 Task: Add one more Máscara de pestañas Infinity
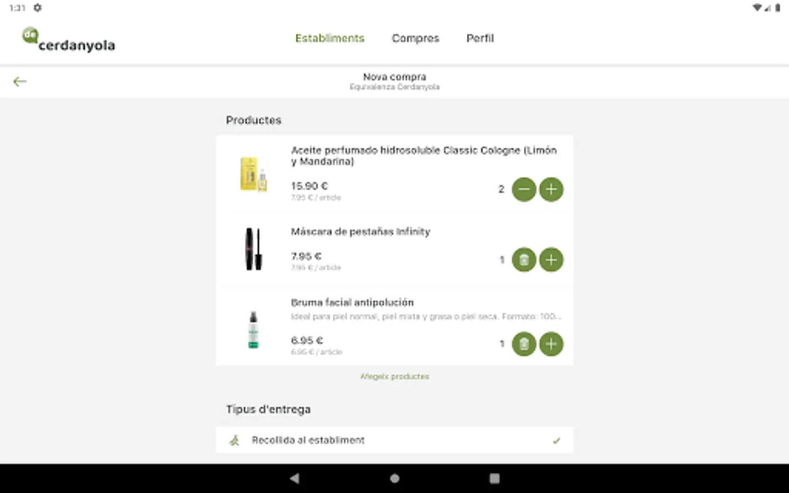coord(551,260)
